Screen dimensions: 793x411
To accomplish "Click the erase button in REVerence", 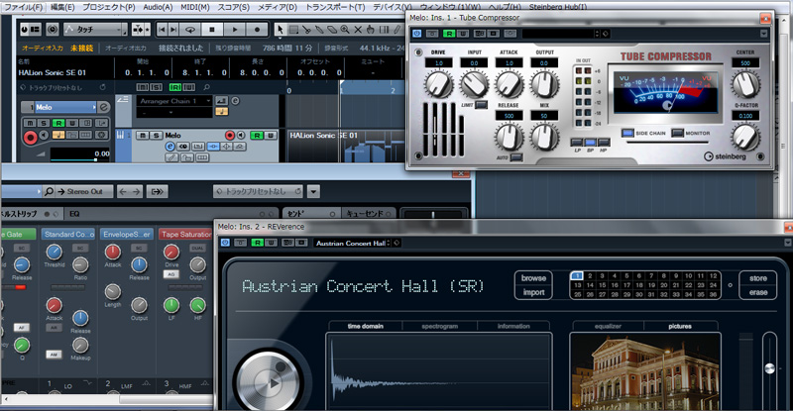I will point(758,292).
